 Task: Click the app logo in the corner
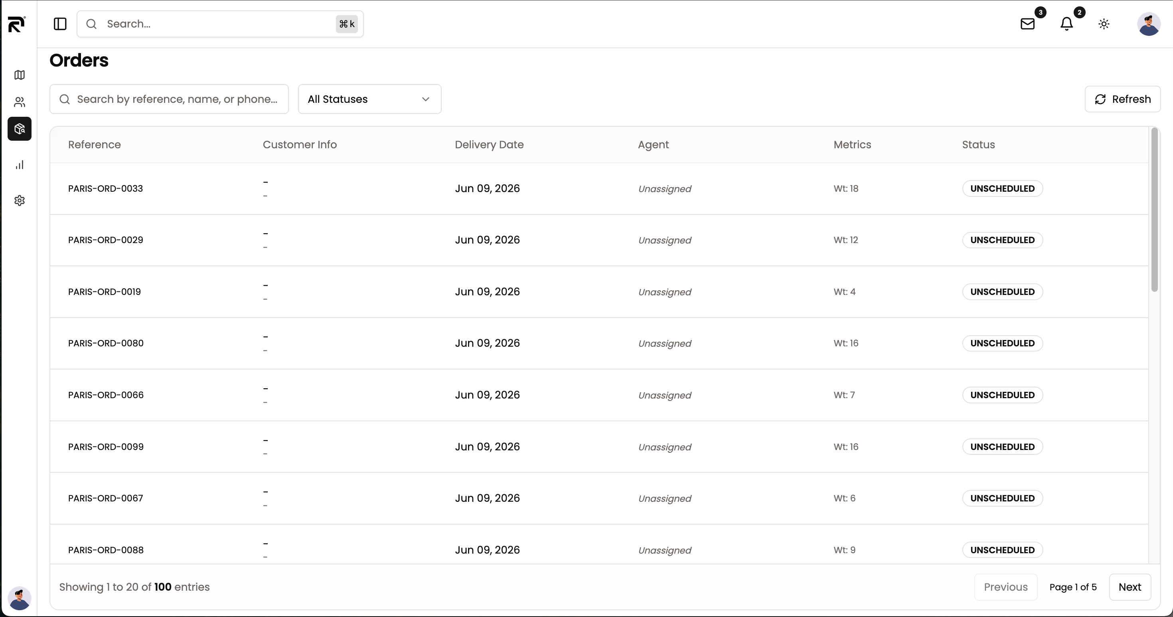17,24
